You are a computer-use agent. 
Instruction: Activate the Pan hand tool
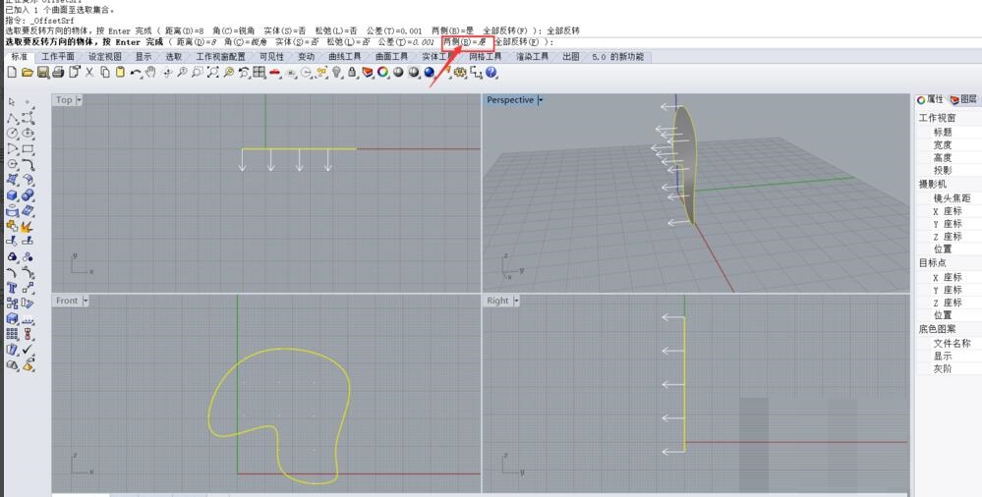point(149,73)
